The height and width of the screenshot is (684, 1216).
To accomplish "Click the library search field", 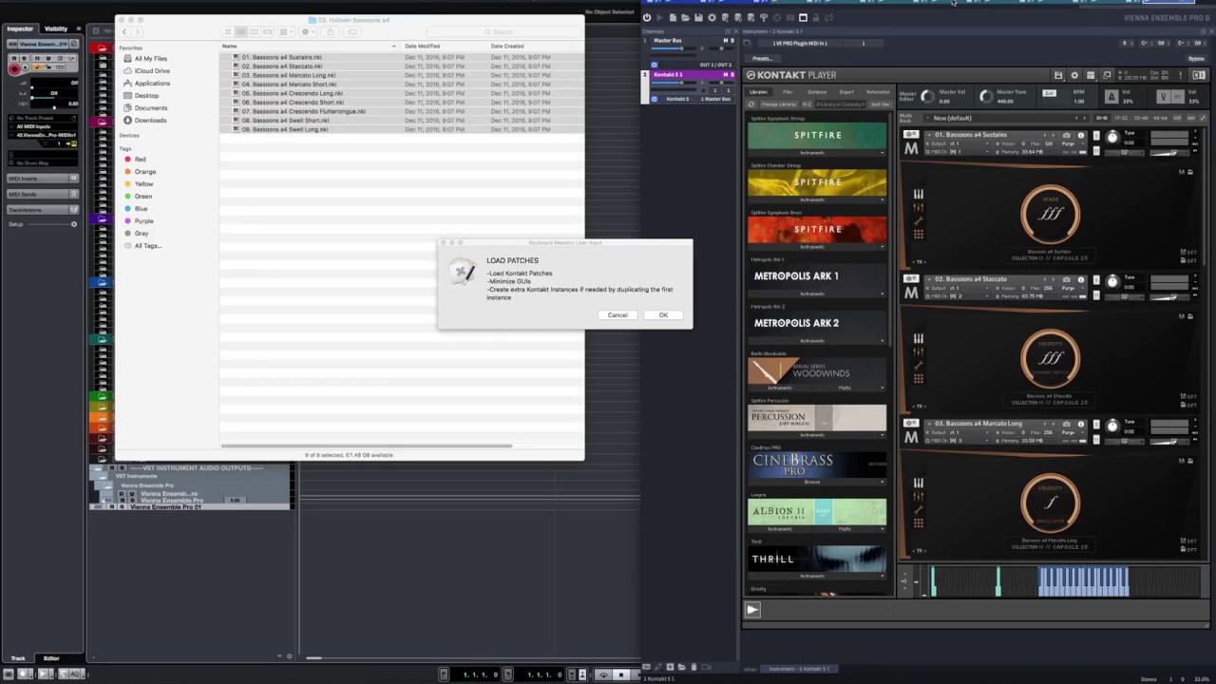I will [x=840, y=104].
